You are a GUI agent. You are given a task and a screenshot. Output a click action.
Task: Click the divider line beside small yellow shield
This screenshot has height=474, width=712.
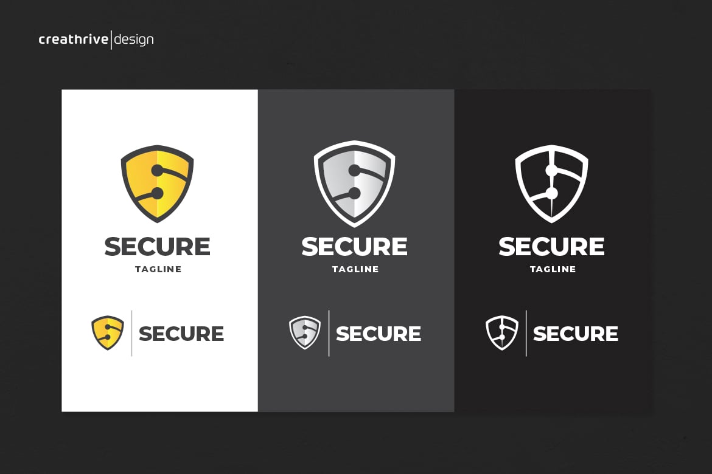click(x=131, y=334)
